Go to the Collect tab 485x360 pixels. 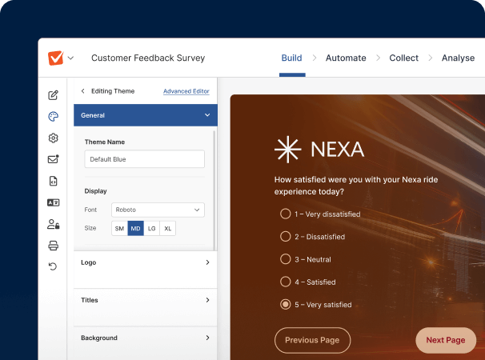pyautogui.click(x=403, y=58)
